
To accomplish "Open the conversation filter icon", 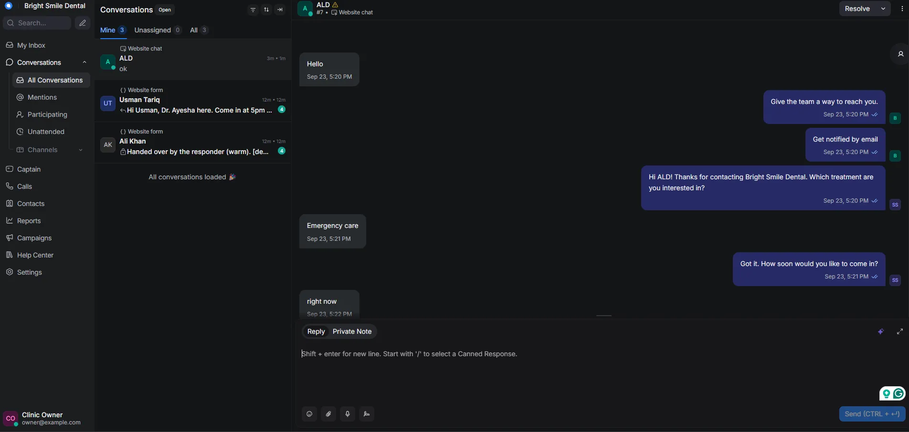I will pos(253,10).
